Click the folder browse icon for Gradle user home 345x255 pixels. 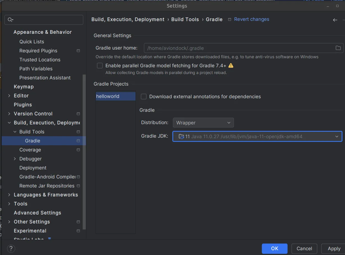338,48
